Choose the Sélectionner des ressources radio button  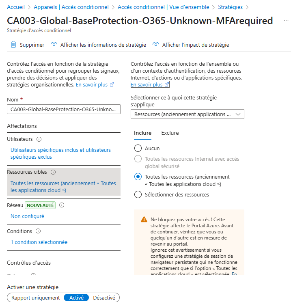pyautogui.click(x=138, y=195)
